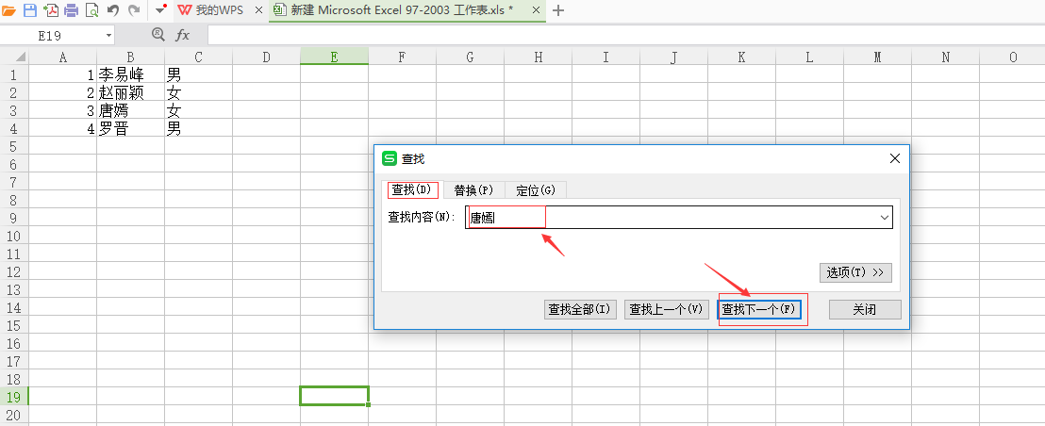Click the select-all corner triangle
Screen dimensions: 1045x426
click(x=20, y=57)
